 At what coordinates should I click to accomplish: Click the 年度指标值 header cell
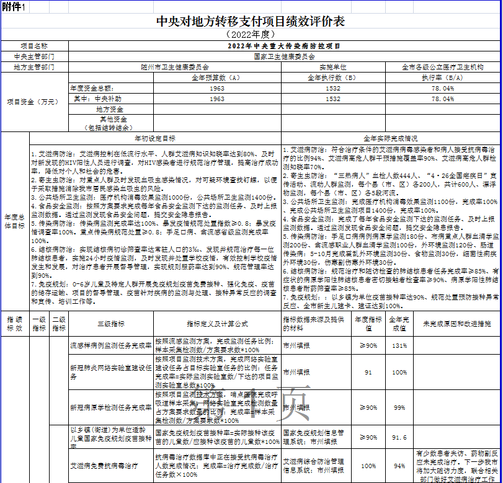(x=368, y=324)
